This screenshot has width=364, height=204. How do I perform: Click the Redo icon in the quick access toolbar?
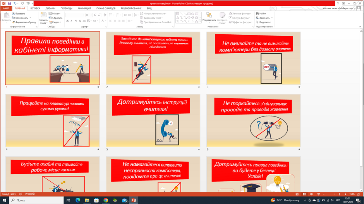pos(22,3)
